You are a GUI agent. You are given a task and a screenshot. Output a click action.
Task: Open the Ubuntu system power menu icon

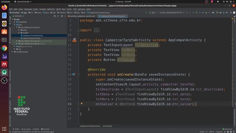tap(230, 1)
